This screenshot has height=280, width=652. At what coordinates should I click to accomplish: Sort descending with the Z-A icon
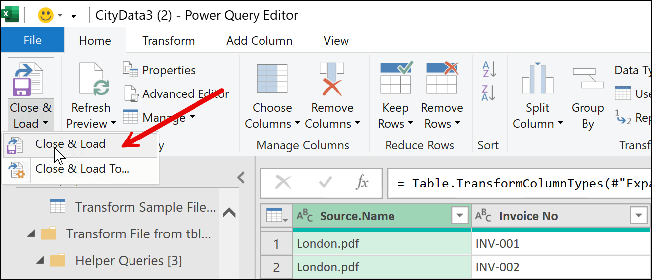[x=488, y=93]
